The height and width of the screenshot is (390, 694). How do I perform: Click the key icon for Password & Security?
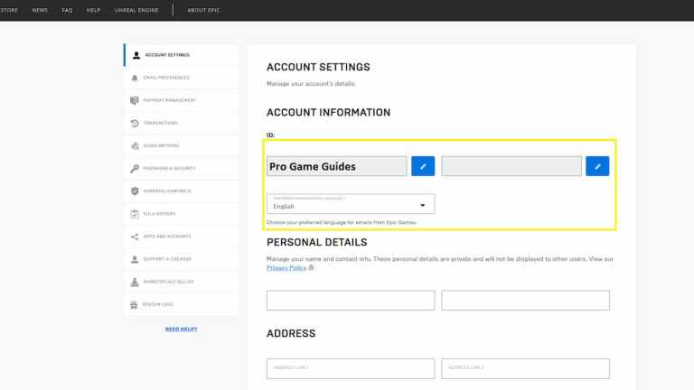pos(135,168)
